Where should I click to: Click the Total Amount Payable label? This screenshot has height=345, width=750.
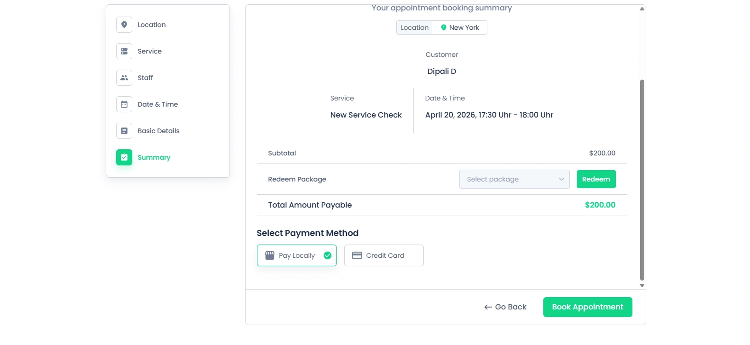(x=310, y=205)
